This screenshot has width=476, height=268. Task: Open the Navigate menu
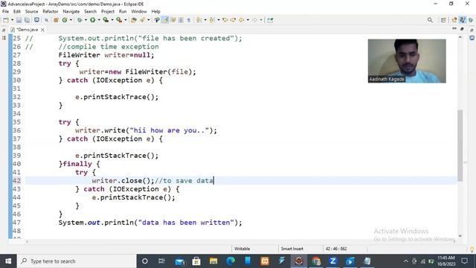pos(71,12)
